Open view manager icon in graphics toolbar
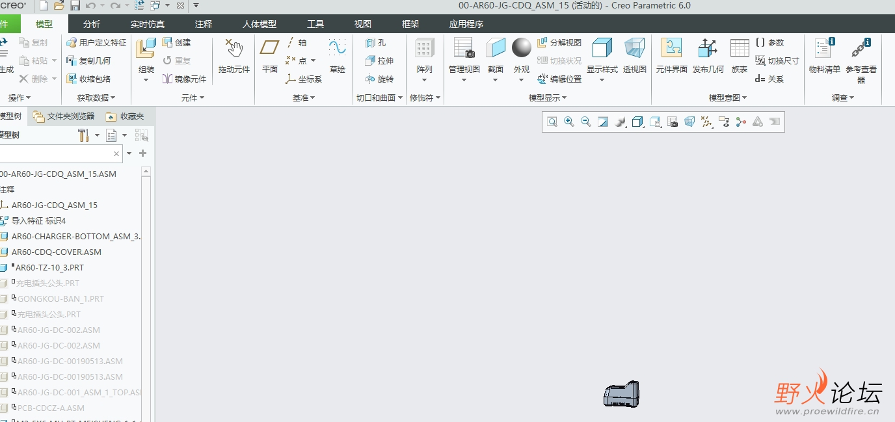 [673, 122]
